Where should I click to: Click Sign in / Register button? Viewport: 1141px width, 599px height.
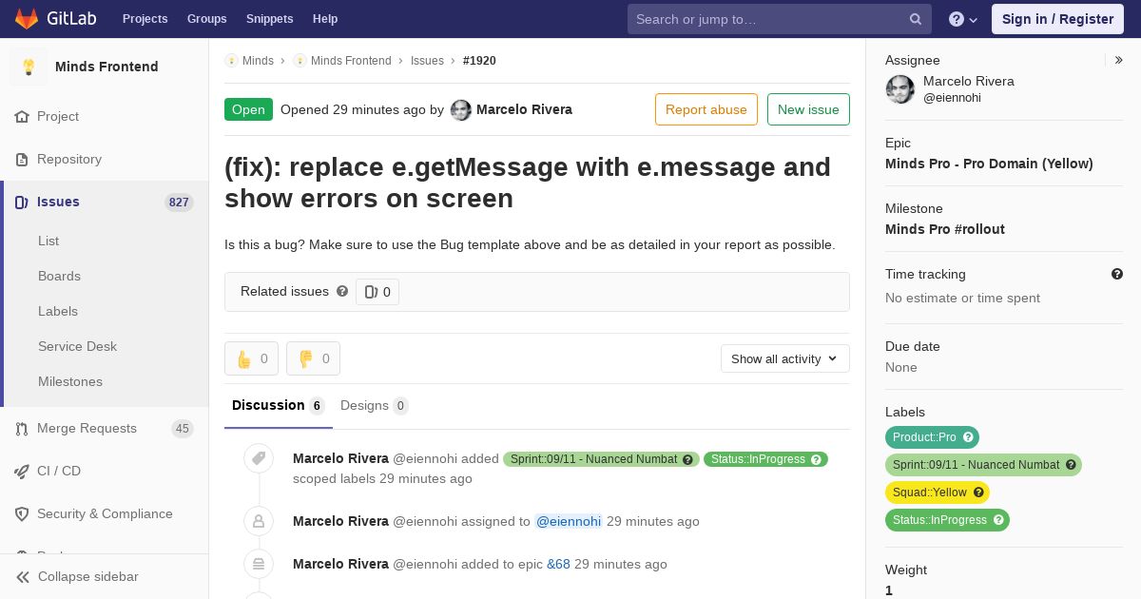tap(1057, 19)
